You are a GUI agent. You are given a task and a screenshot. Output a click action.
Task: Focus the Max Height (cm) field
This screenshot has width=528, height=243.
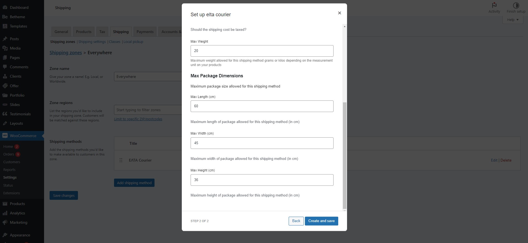262,180
